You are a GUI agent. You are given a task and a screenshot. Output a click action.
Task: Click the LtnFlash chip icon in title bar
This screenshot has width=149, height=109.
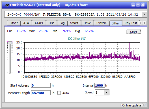click(x=7, y=5)
